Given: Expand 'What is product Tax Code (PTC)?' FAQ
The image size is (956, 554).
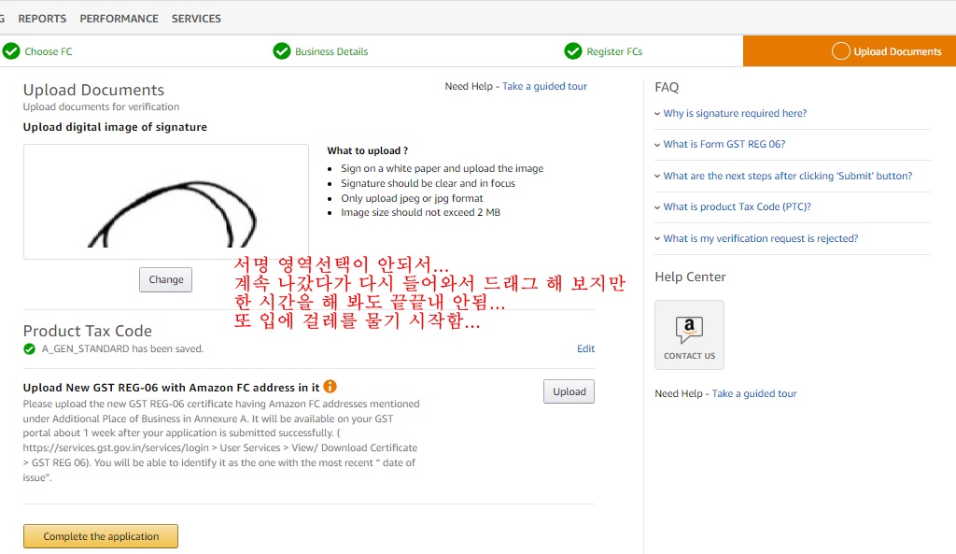Looking at the screenshot, I should pyautogui.click(x=738, y=206).
